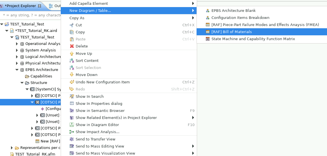
Task: Click the EPBS Architecture Blank diagram icon
Action: (208, 11)
